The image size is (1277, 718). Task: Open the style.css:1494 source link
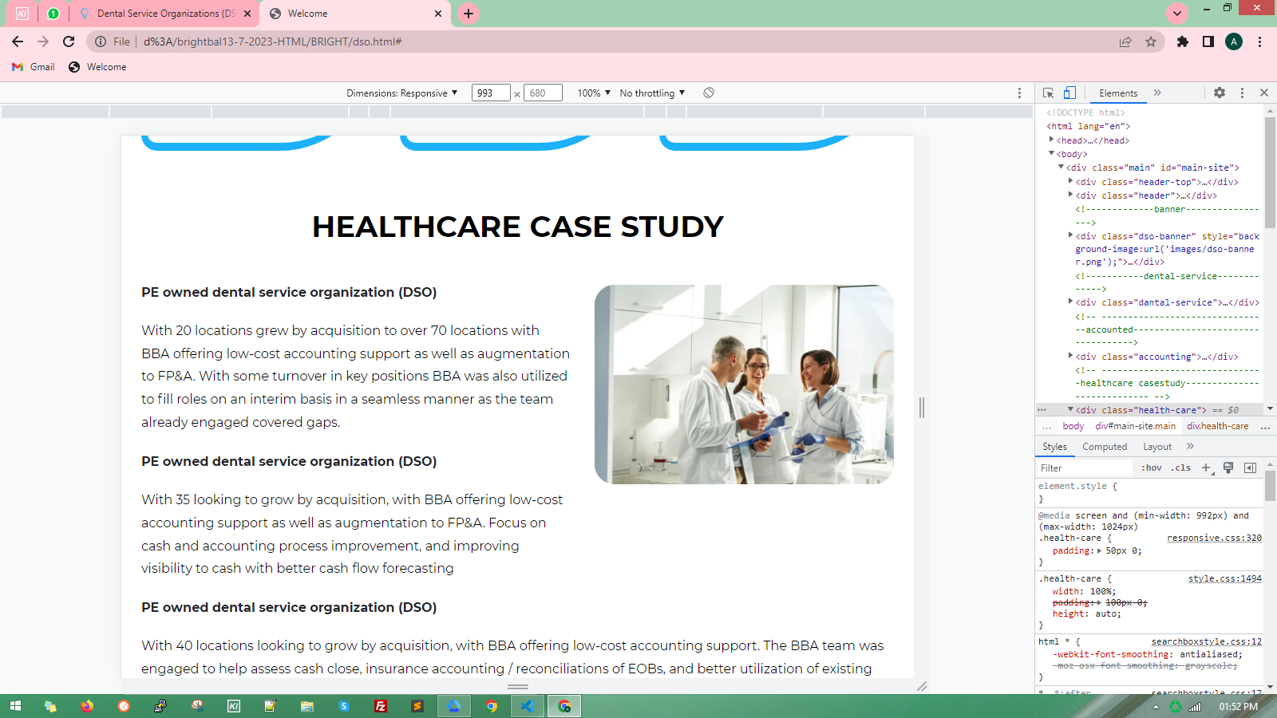pos(1224,579)
